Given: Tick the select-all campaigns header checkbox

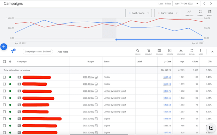Looking at the screenshot, I should (x=4, y=61).
